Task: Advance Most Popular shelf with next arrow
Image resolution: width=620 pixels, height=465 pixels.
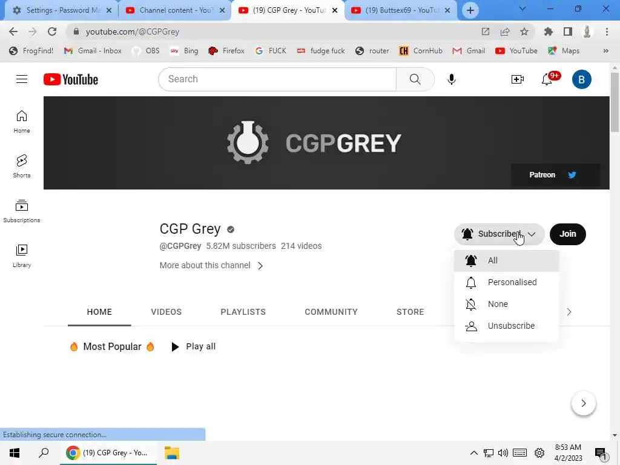Action: pyautogui.click(x=583, y=403)
